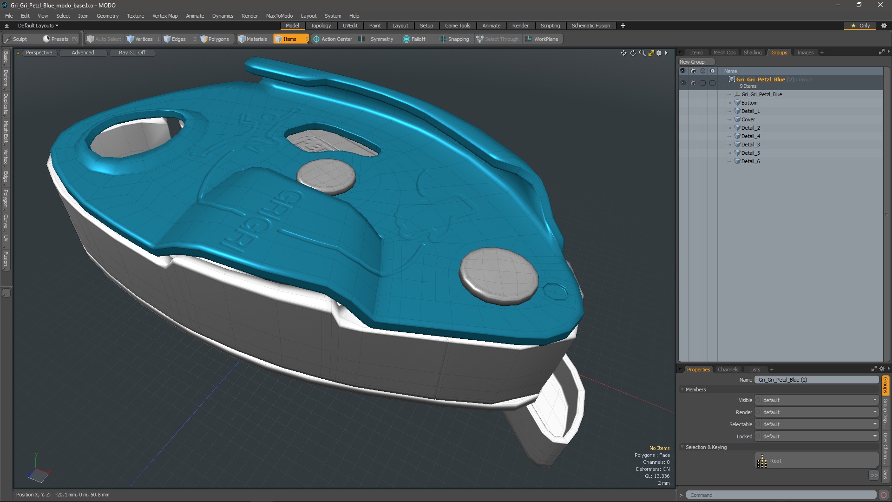Click the render camera column header icon

point(693,71)
